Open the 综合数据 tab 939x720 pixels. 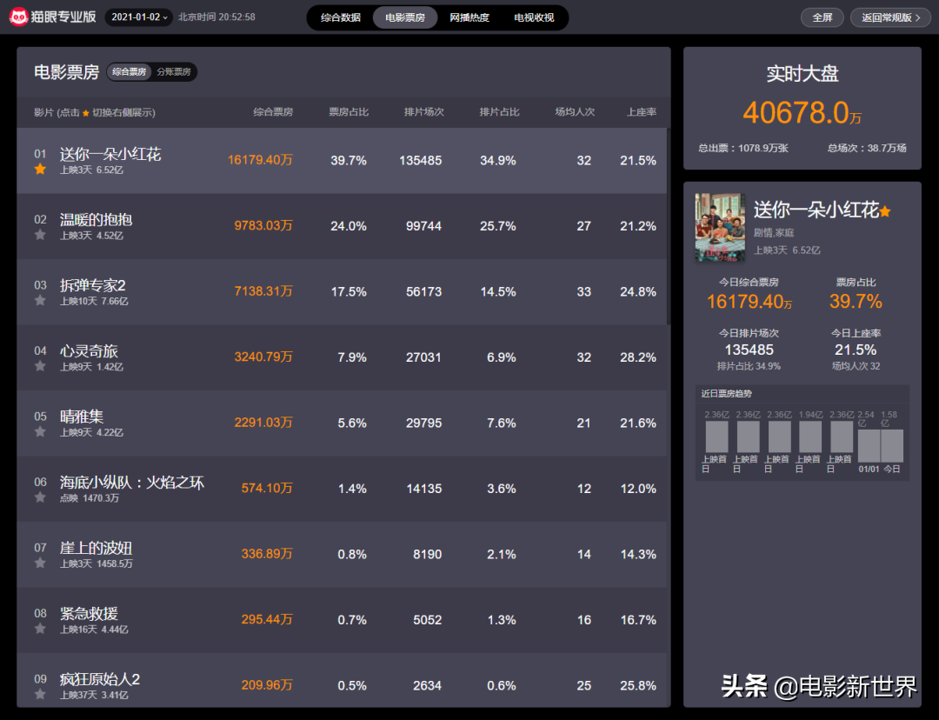pos(341,17)
